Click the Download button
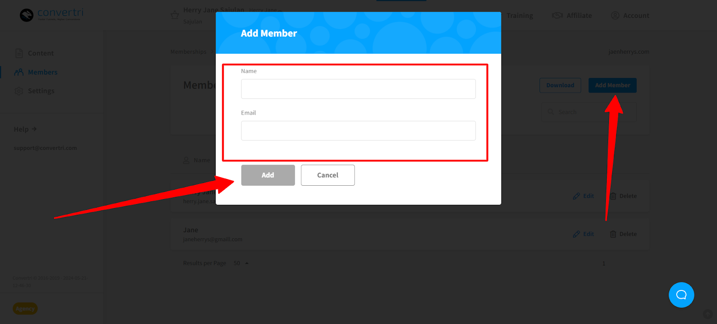 point(560,85)
